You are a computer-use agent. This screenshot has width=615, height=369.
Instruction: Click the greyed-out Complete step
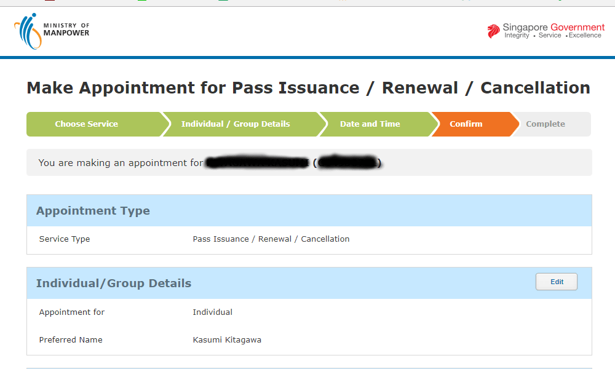pyautogui.click(x=545, y=124)
